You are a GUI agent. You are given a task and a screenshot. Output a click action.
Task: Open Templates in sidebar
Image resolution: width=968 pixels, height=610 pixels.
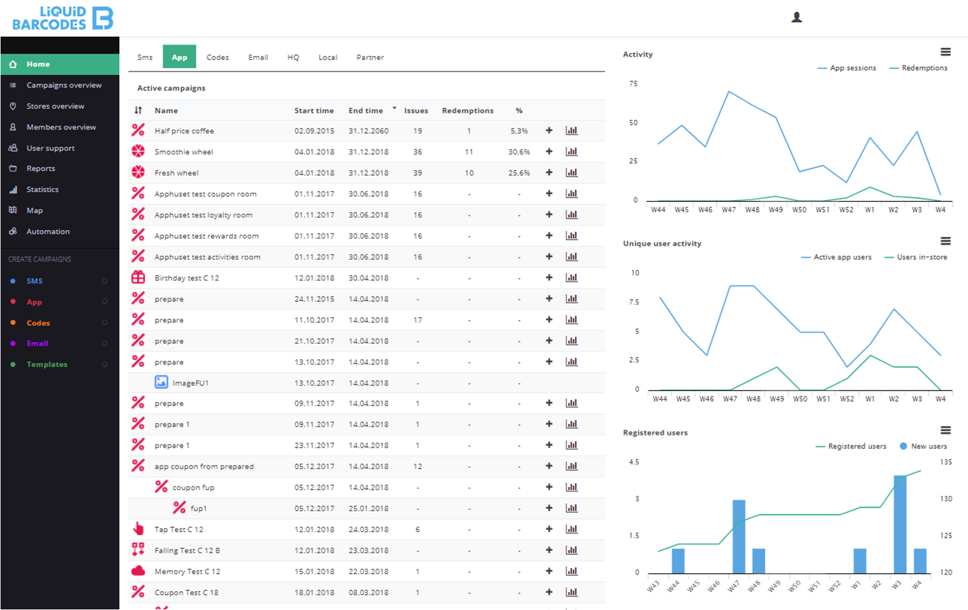coord(47,365)
